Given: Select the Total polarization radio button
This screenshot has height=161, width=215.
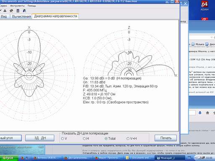Looking at the screenshot, I should [106, 138].
